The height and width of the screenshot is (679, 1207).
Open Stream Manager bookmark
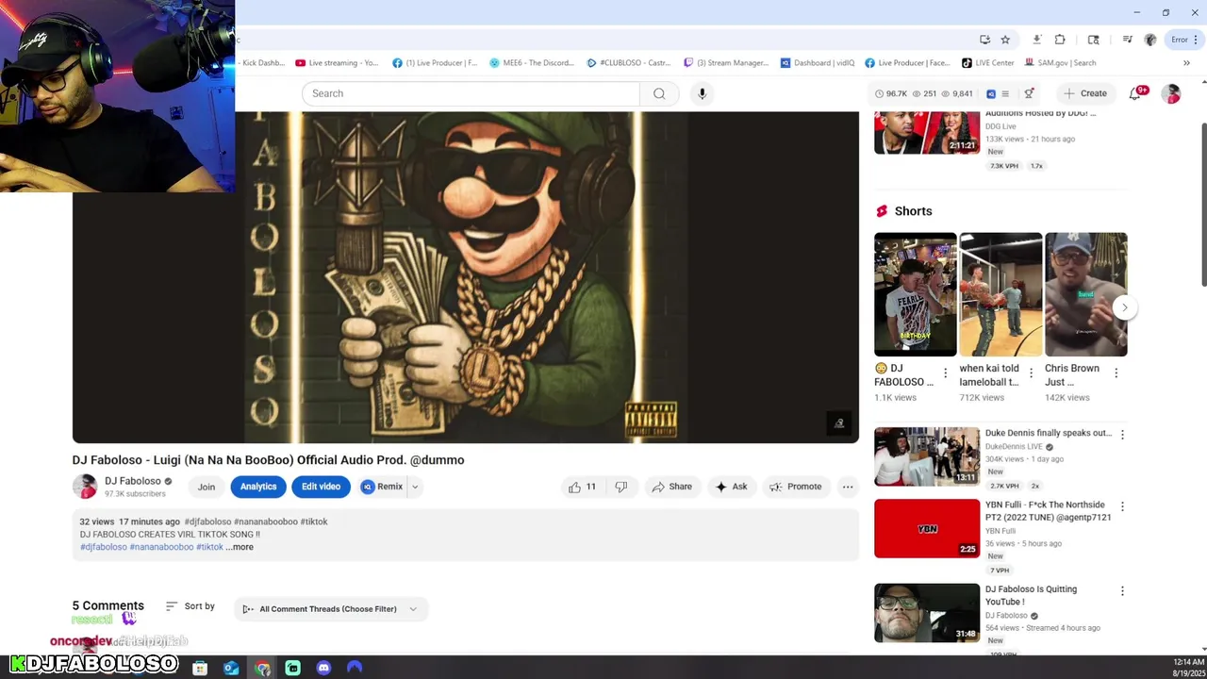tap(726, 63)
